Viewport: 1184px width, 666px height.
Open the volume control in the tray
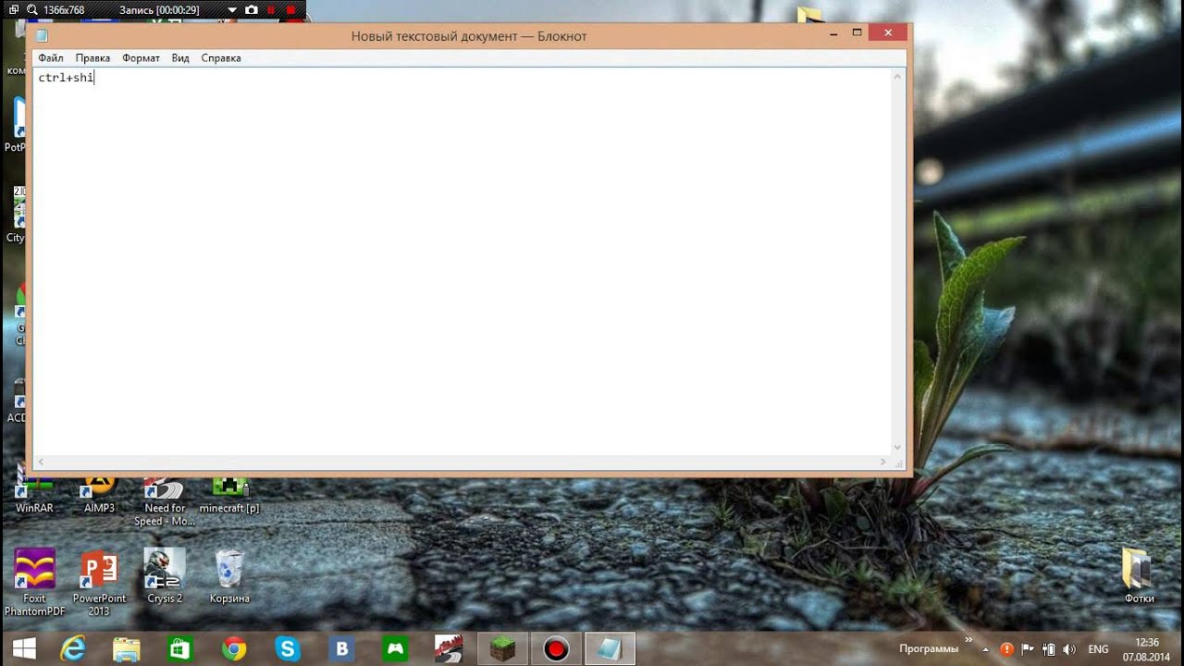click(1070, 649)
